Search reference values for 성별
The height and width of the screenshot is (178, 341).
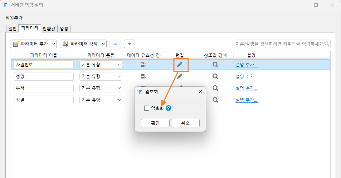215,100
